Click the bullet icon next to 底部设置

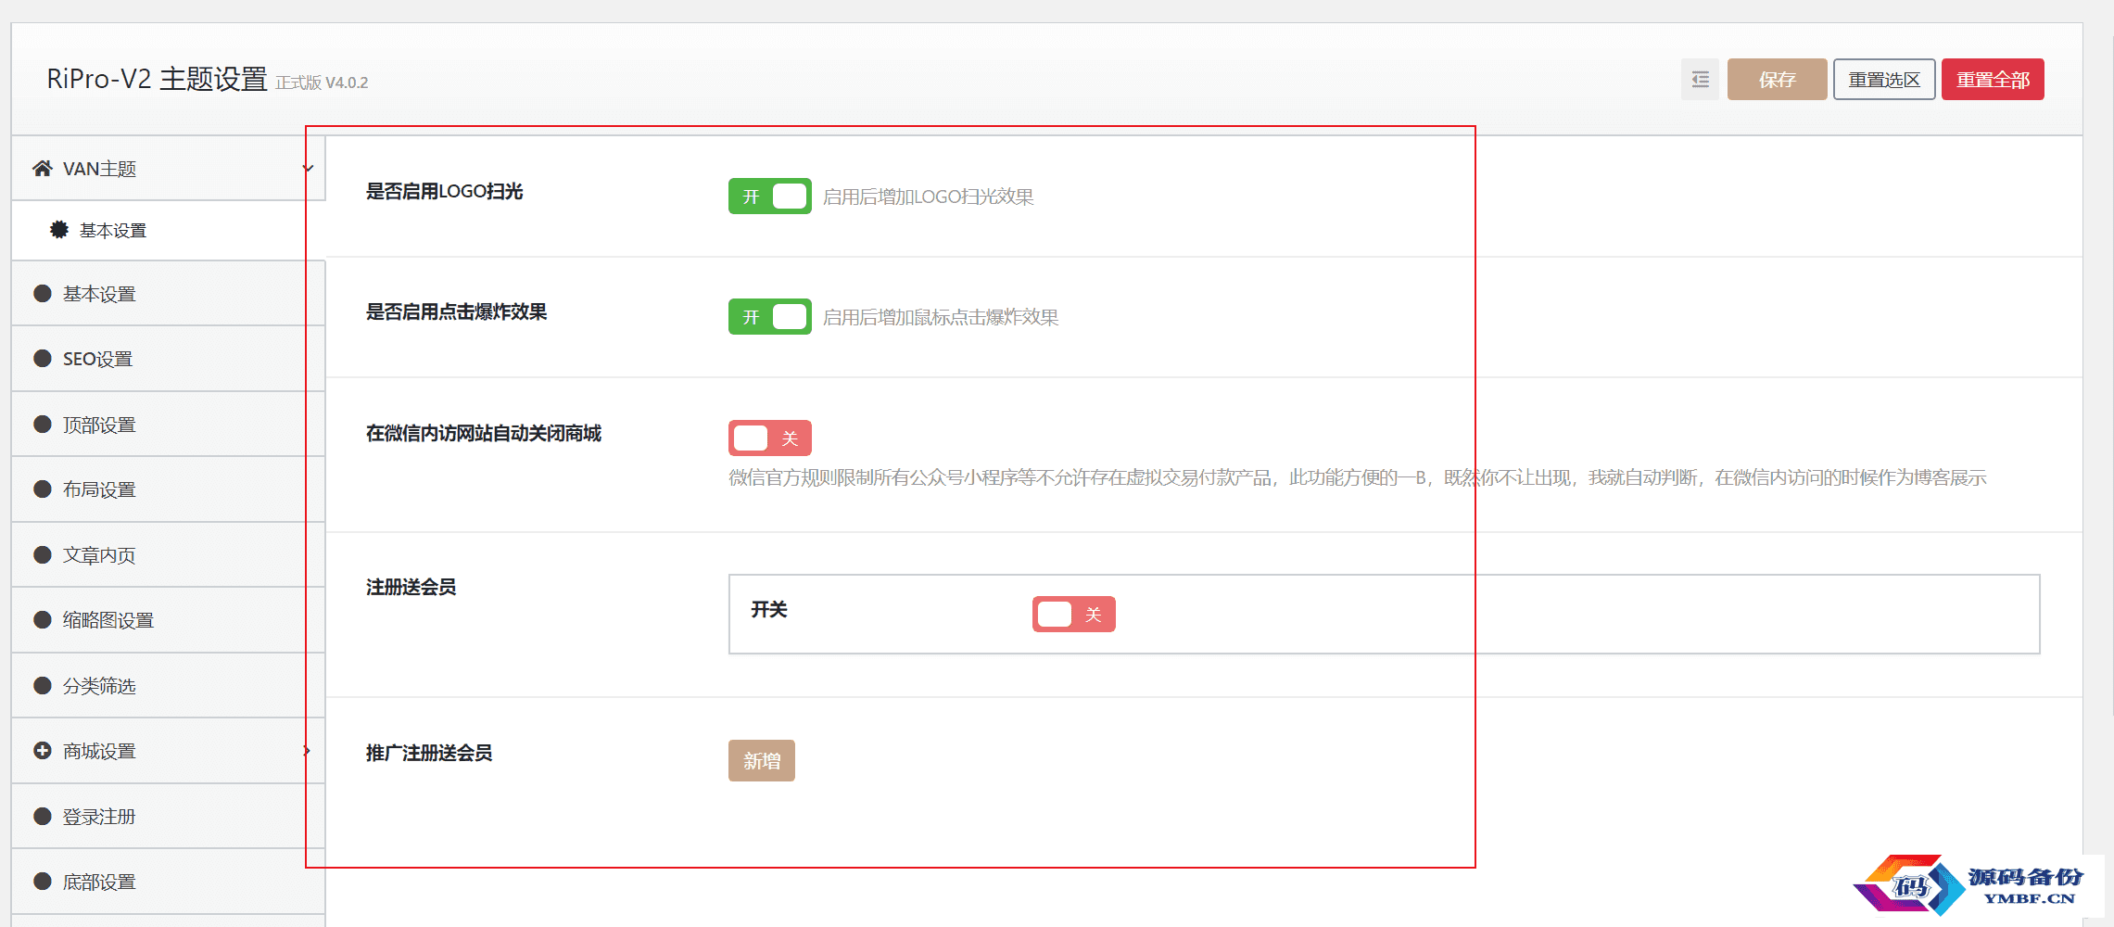point(43,882)
